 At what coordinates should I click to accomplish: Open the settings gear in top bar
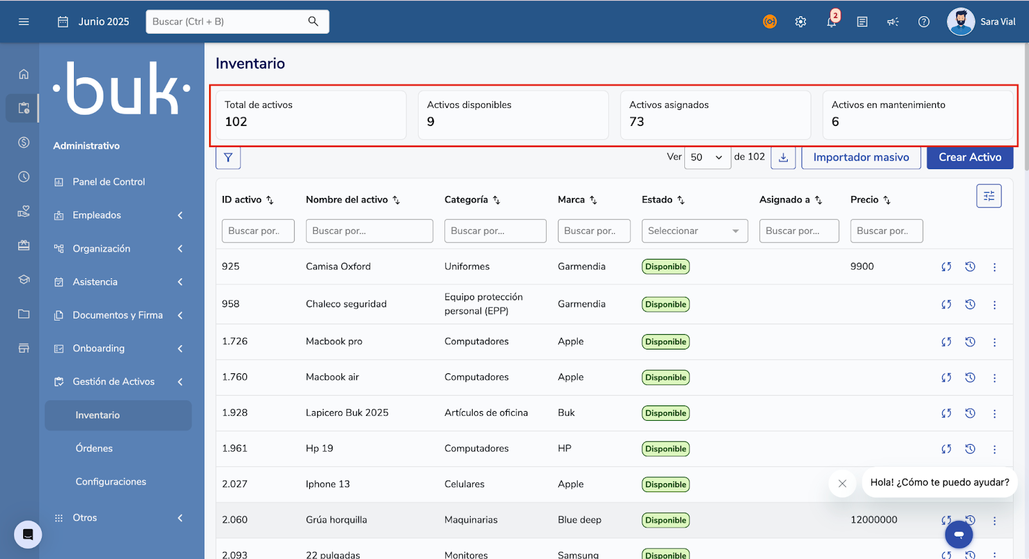pos(801,22)
